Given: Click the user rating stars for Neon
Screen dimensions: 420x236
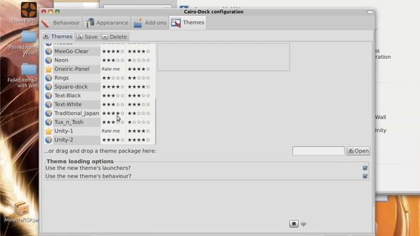Looking at the screenshot, I should 113,60.
